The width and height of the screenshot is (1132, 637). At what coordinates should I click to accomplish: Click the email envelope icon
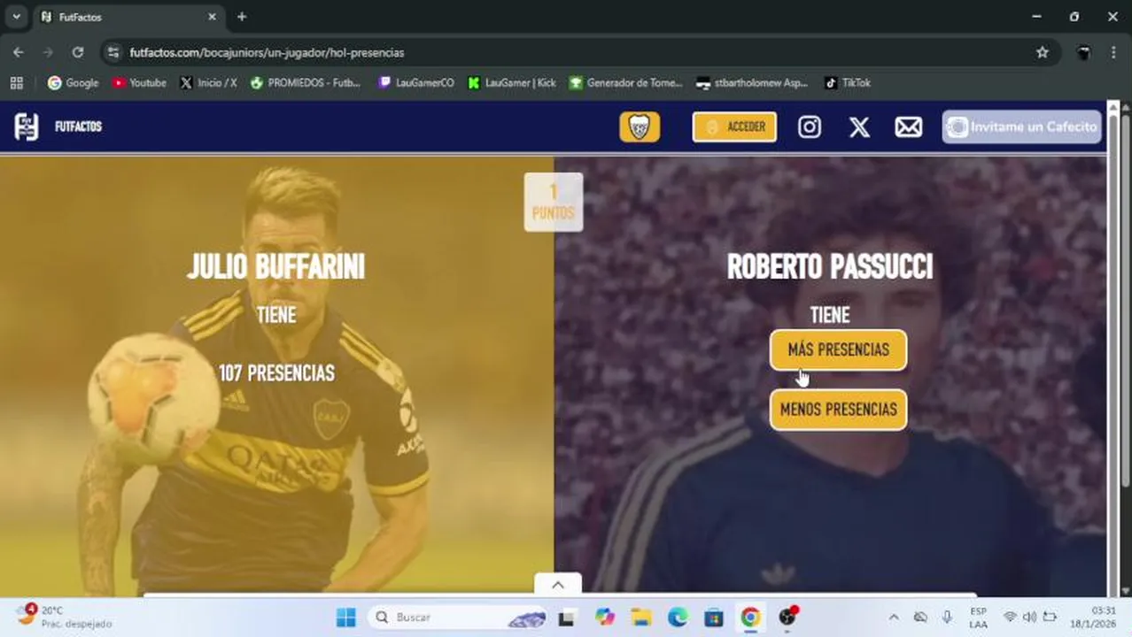(x=908, y=127)
